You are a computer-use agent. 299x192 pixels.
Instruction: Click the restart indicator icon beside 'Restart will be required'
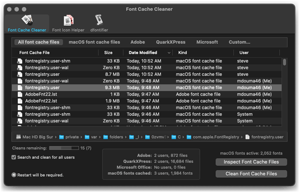[x=14, y=175]
